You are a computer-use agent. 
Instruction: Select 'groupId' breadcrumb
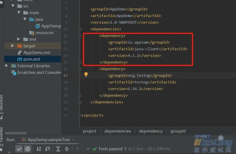click(178, 131)
